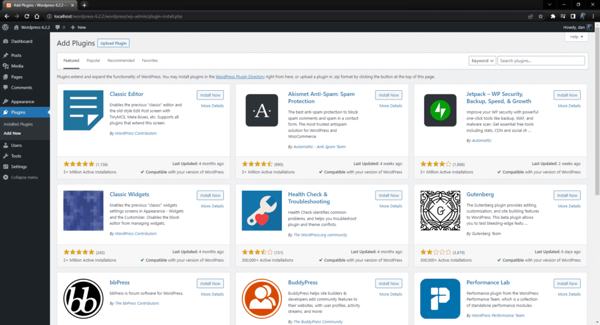Switch to the Recommended tab

(x=121, y=60)
